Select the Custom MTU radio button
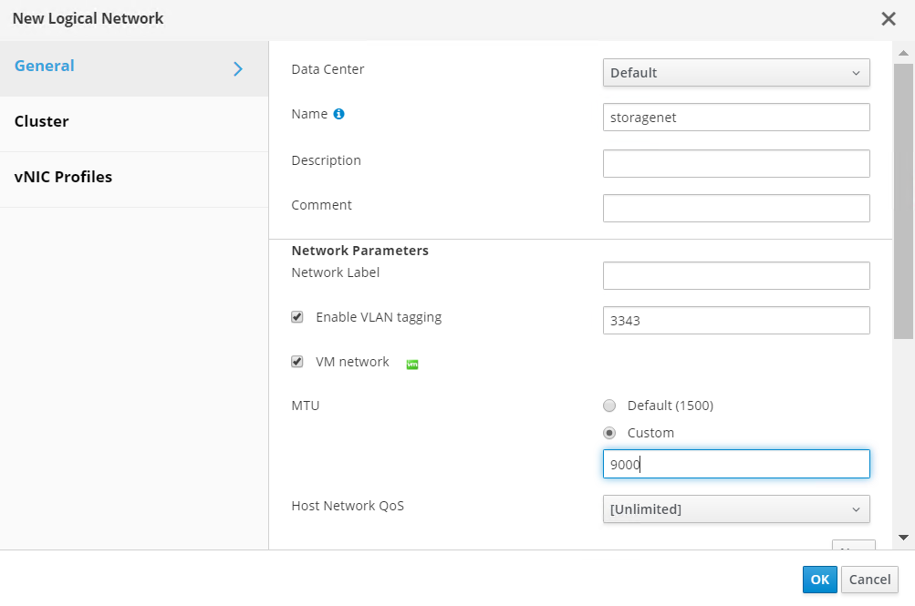Image resolution: width=915 pixels, height=606 pixels. click(x=609, y=433)
